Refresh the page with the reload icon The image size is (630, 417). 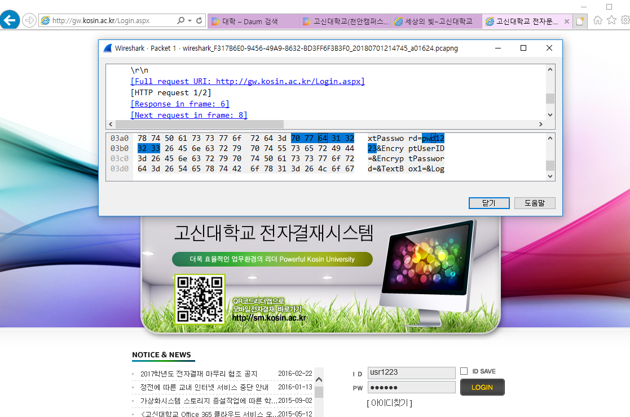(x=199, y=20)
